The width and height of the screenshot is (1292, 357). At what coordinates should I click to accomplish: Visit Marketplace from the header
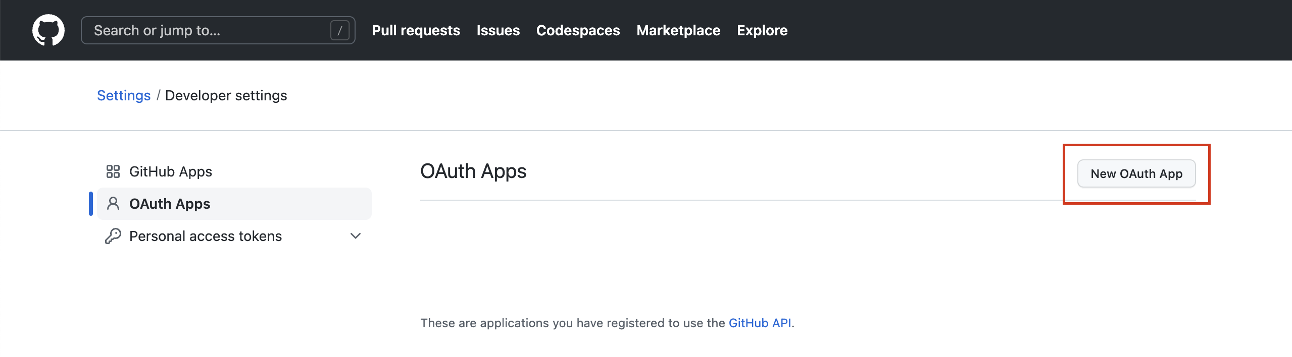[678, 30]
